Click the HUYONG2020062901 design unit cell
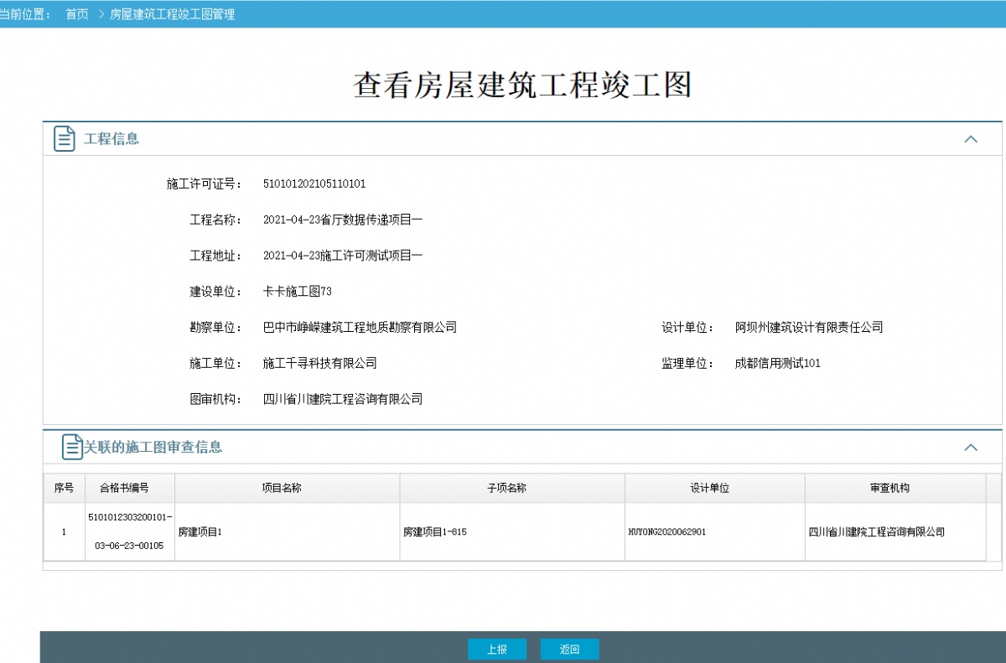The width and height of the screenshot is (1006, 663). [x=715, y=531]
